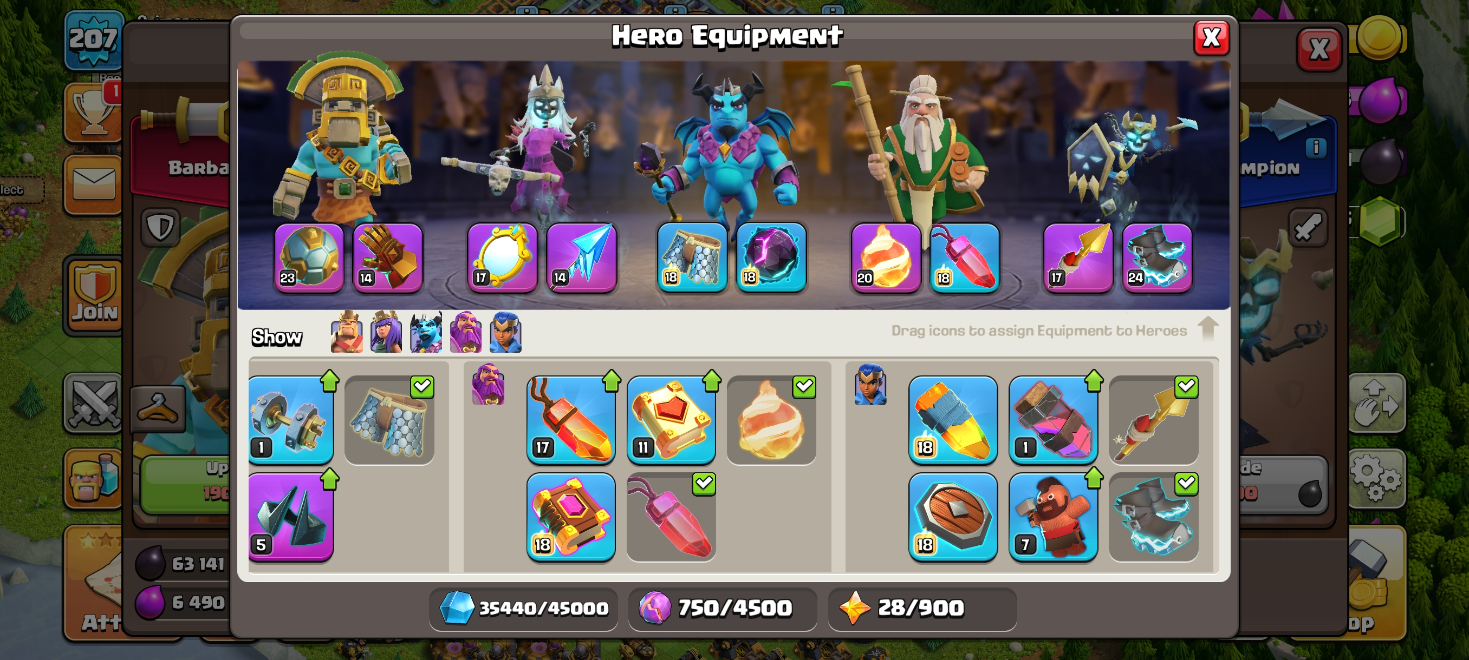
Task: Pick the level 11 Healing Tome
Action: pyautogui.click(x=671, y=420)
